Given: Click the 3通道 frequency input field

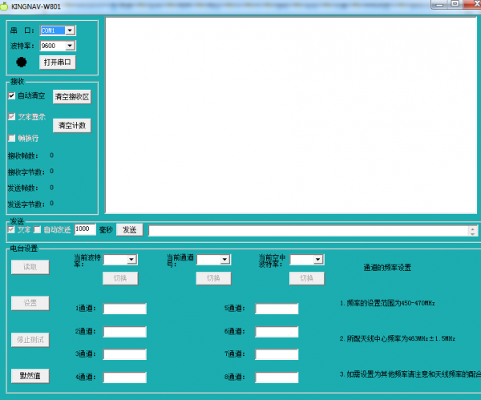Looking at the screenshot, I should [x=125, y=354].
